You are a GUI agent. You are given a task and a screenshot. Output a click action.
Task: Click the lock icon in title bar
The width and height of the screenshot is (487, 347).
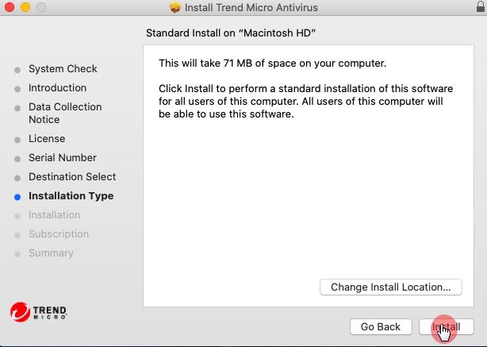(481, 7)
